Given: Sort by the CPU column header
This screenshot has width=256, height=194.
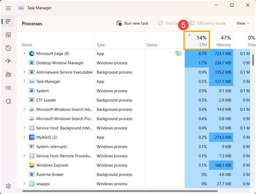Looking at the screenshot, I should (197, 40).
